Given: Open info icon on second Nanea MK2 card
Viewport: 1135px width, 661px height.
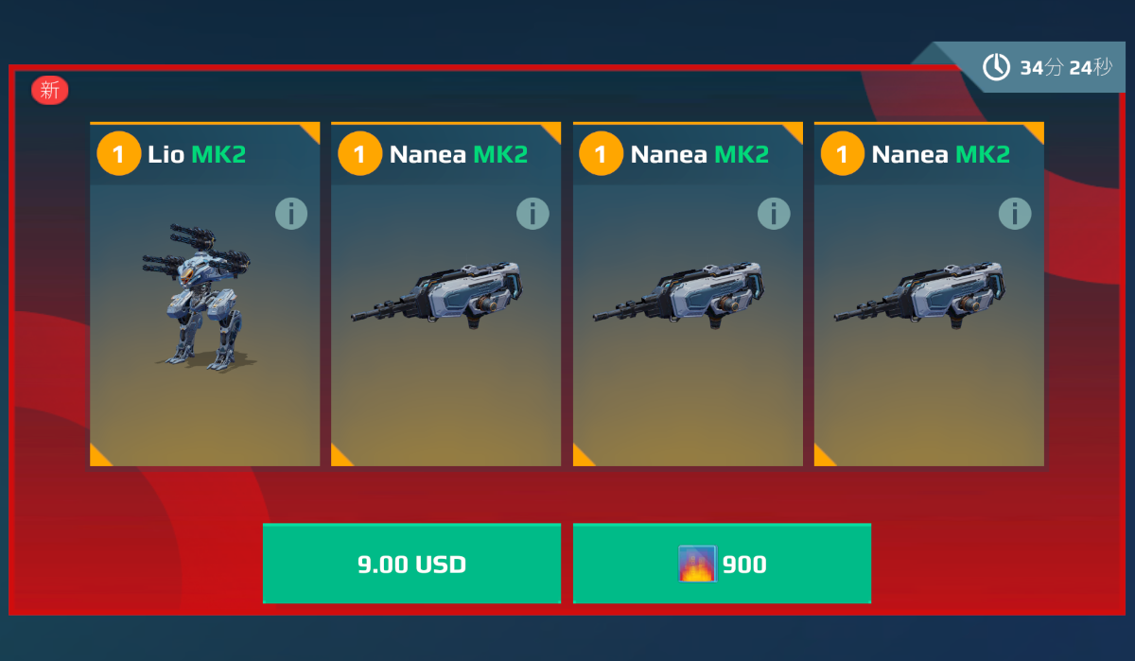Looking at the screenshot, I should [x=774, y=214].
